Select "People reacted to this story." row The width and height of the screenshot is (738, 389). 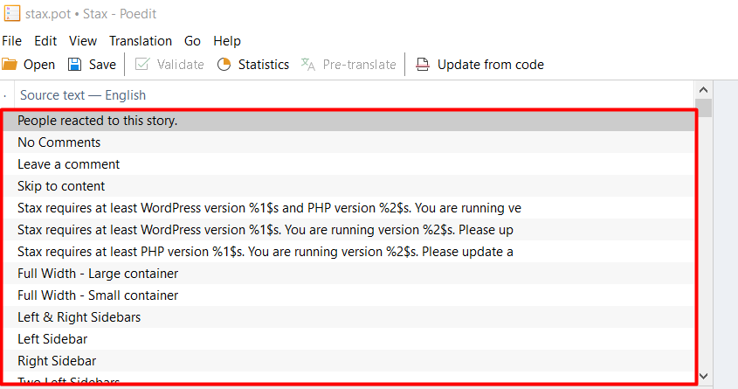click(x=348, y=121)
